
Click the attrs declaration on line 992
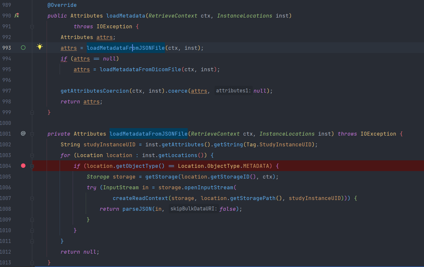click(x=104, y=37)
